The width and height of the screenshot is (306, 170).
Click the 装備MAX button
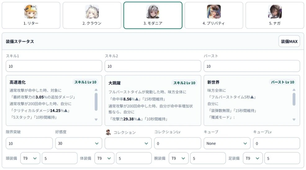(289, 41)
